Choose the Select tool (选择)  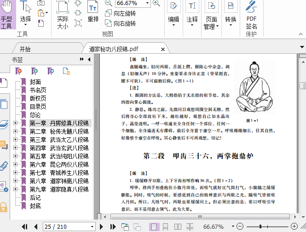pyautogui.click(x=25, y=14)
